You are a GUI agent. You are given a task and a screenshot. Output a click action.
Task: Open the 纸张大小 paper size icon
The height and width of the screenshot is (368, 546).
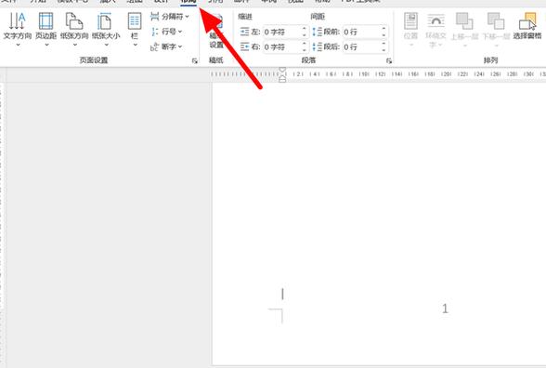click(x=106, y=29)
